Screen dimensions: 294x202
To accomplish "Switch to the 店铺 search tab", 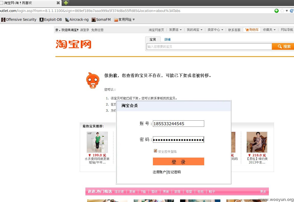I will [167, 39].
